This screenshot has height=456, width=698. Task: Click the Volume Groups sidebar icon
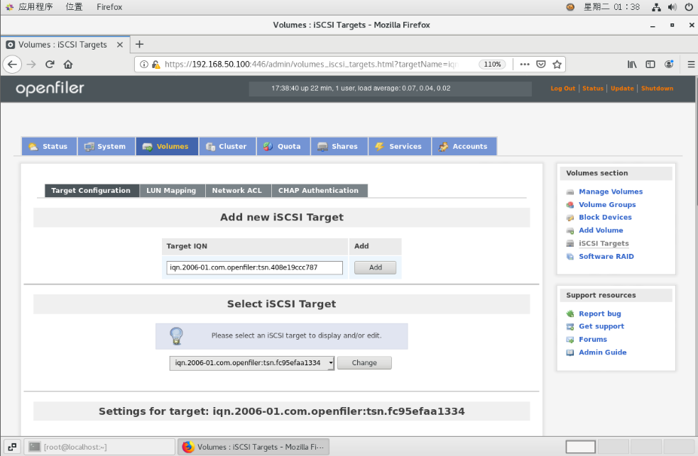(569, 205)
